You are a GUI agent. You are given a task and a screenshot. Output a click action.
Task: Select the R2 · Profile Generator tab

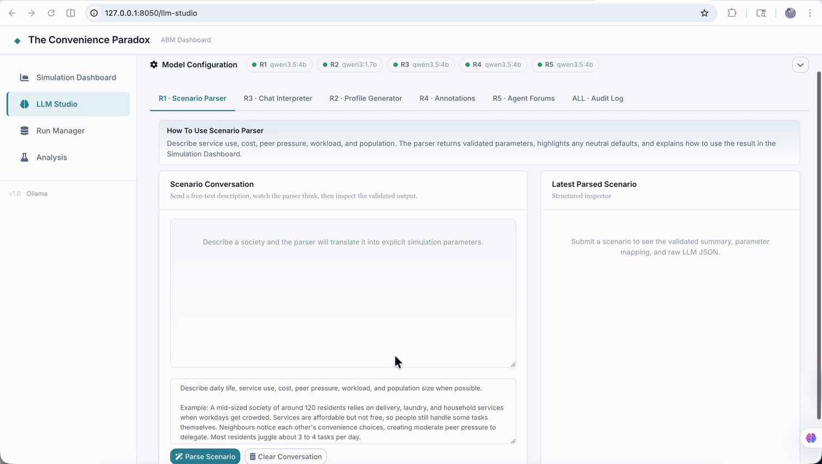click(366, 98)
